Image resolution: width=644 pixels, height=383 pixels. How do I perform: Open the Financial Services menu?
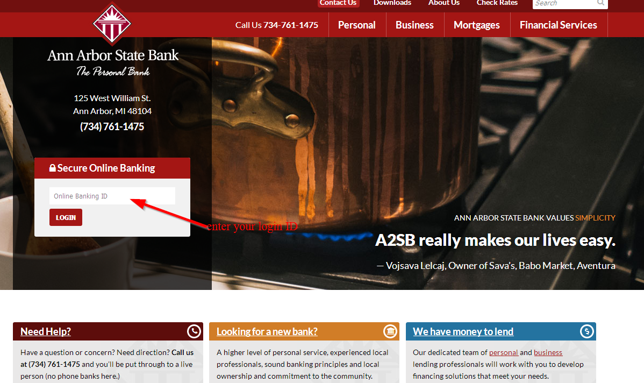point(559,25)
